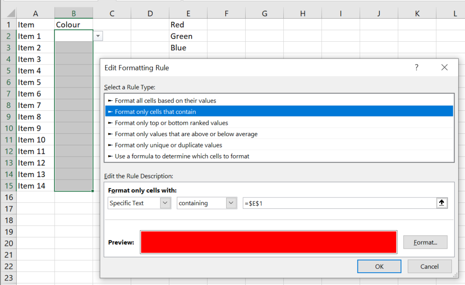Select 'Format all cells based on their values'
The height and width of the screenshot is (285, 465).
pos(165,101)
